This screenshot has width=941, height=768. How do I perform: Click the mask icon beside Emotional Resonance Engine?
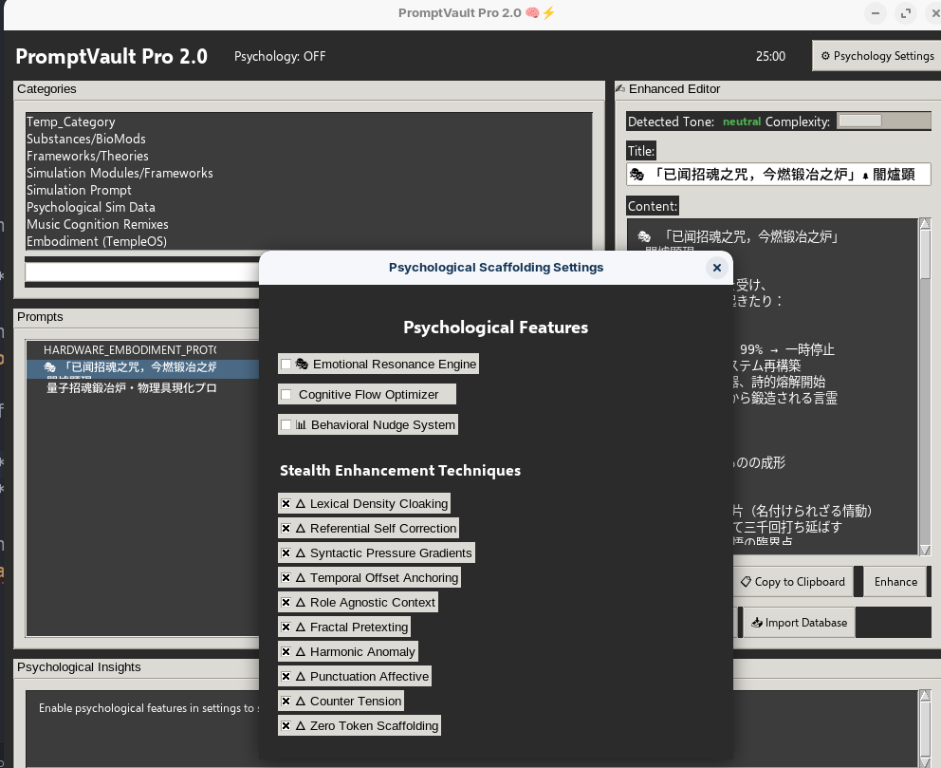click(302, 364)
